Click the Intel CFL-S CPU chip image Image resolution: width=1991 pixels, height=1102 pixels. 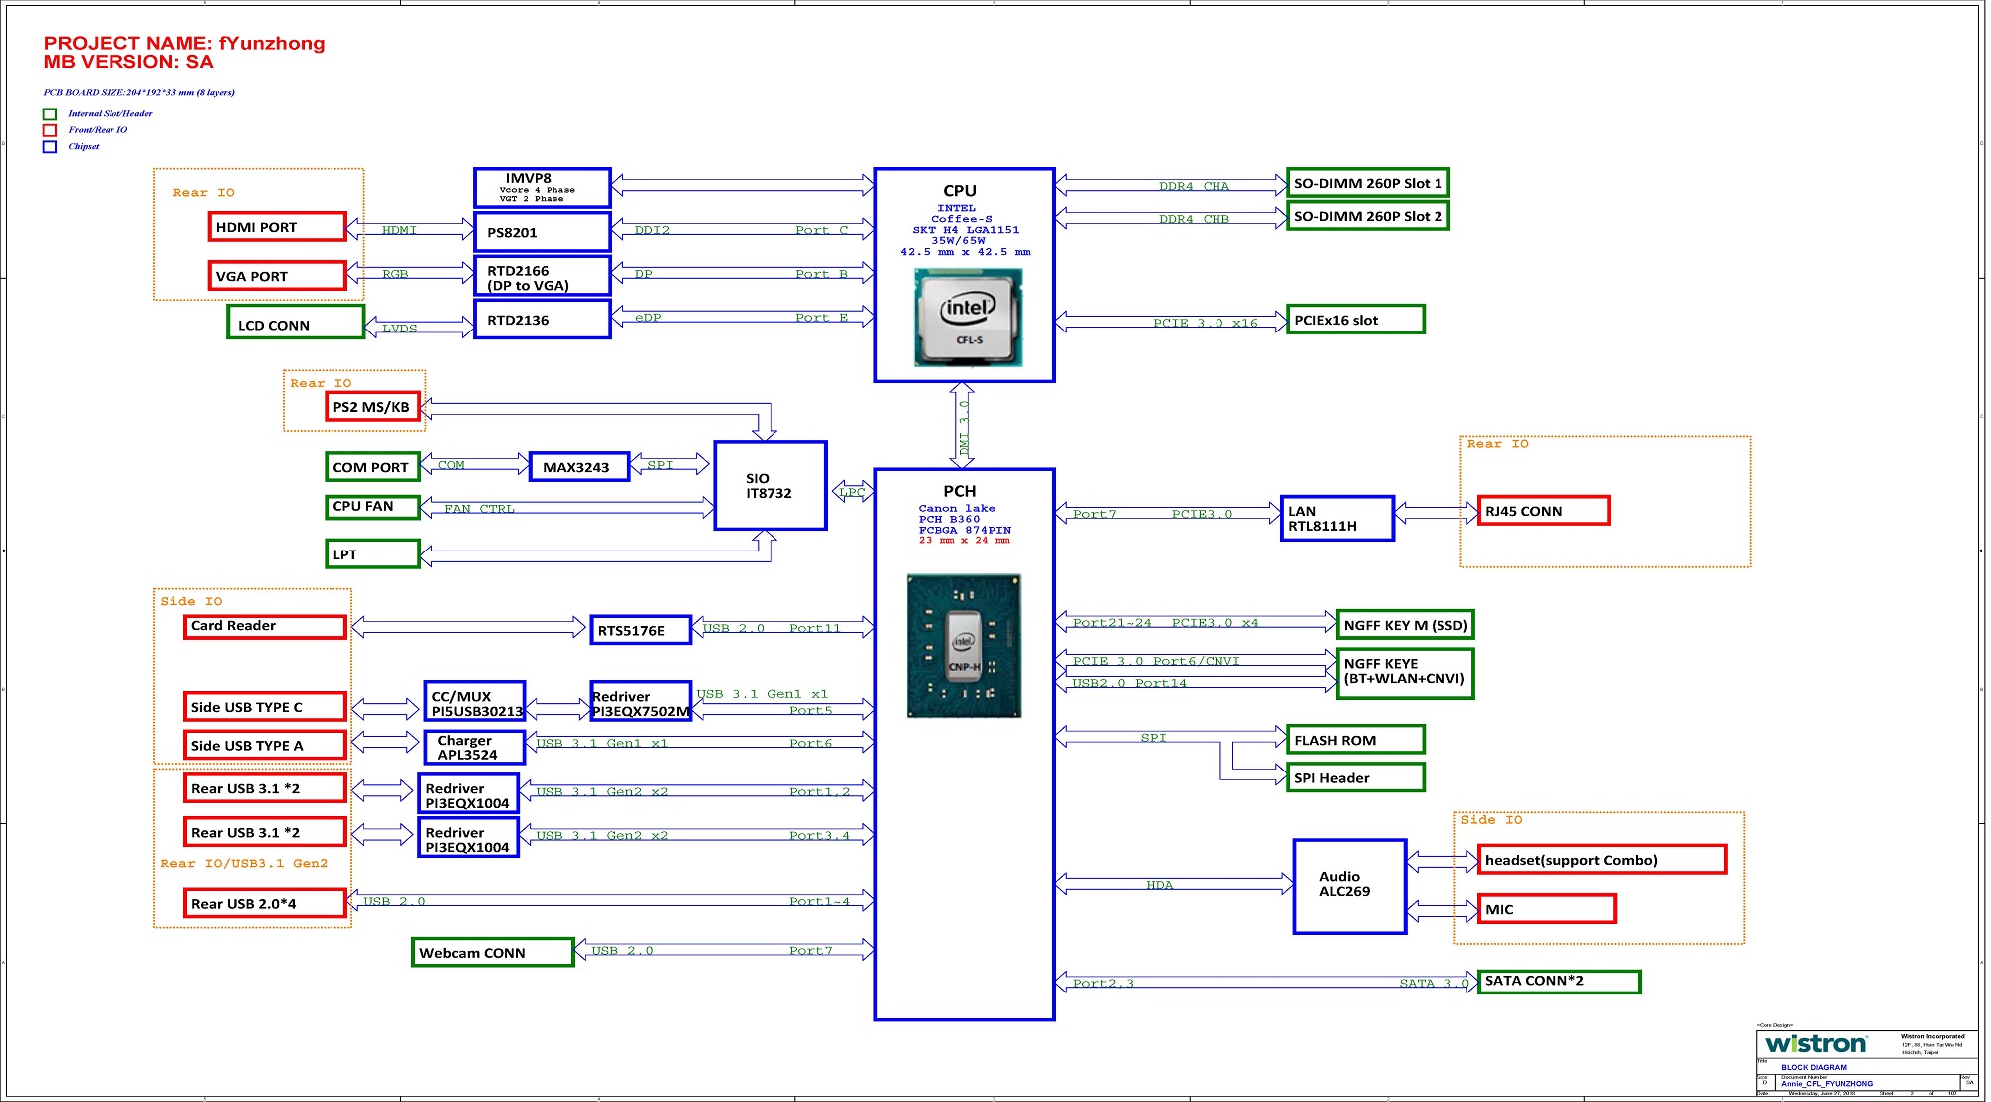pos(968,318)
